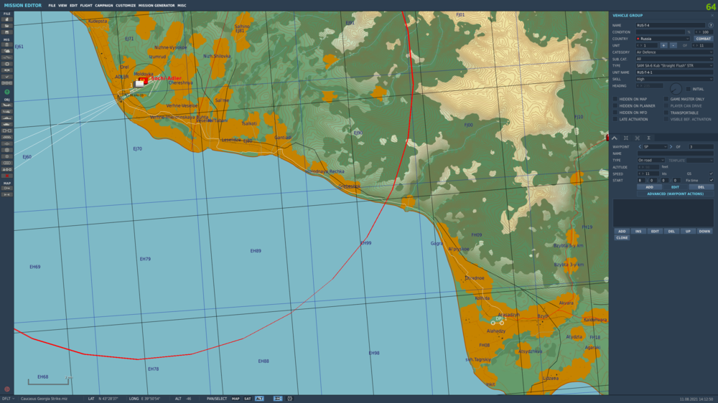Image resolution: width=718 pixels, height=403 pixels.
Task: Open the VIEW menu
Action: pyautogui.click(x=62, y=6)
